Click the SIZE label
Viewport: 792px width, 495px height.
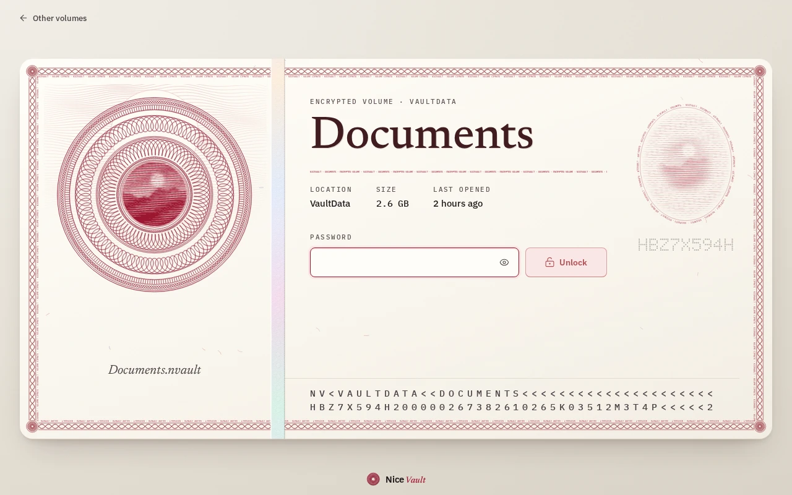click(x=386, y=189)
